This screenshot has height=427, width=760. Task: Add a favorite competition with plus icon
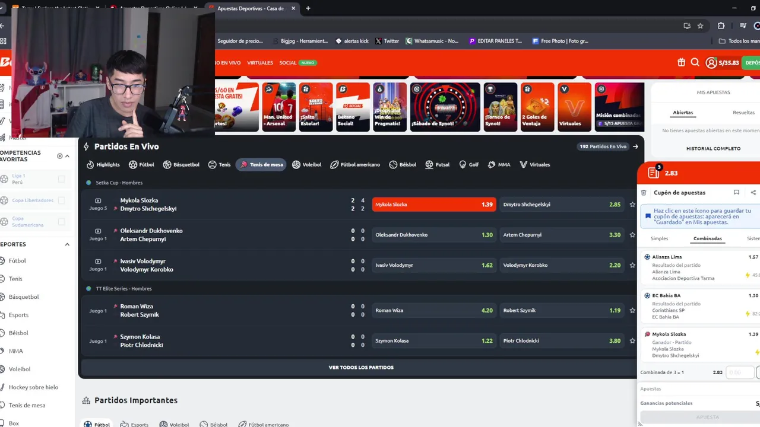pos(59,156)
